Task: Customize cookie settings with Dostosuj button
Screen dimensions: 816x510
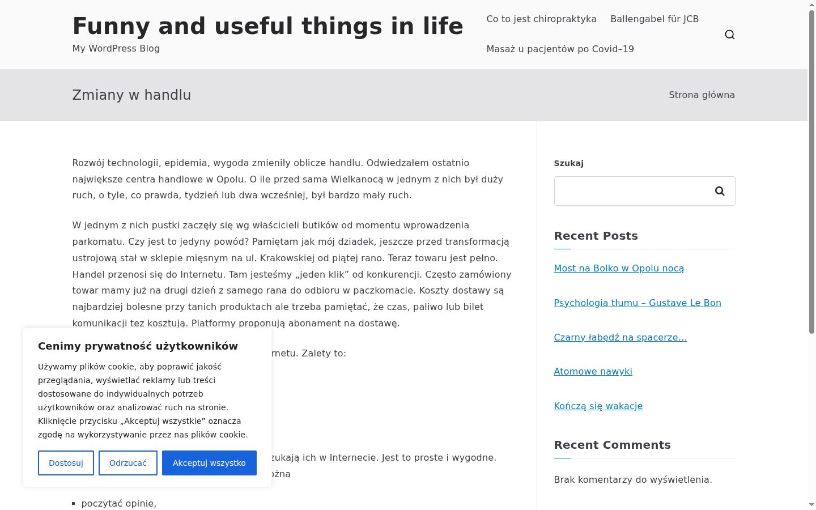Action: click(66, 463)
